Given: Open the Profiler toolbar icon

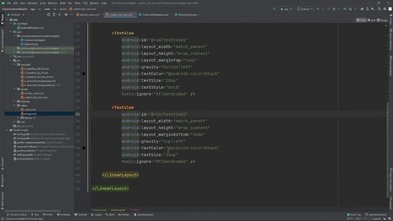Looking at the screenshot, I should (x=344, y=9).
